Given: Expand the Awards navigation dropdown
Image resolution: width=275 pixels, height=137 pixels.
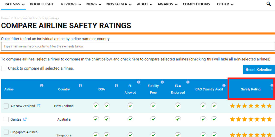Looking at the screenshot, I should pos(167,4).
